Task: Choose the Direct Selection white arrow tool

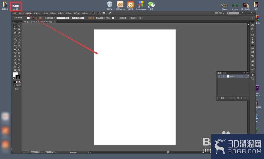Action: point(19,26)
